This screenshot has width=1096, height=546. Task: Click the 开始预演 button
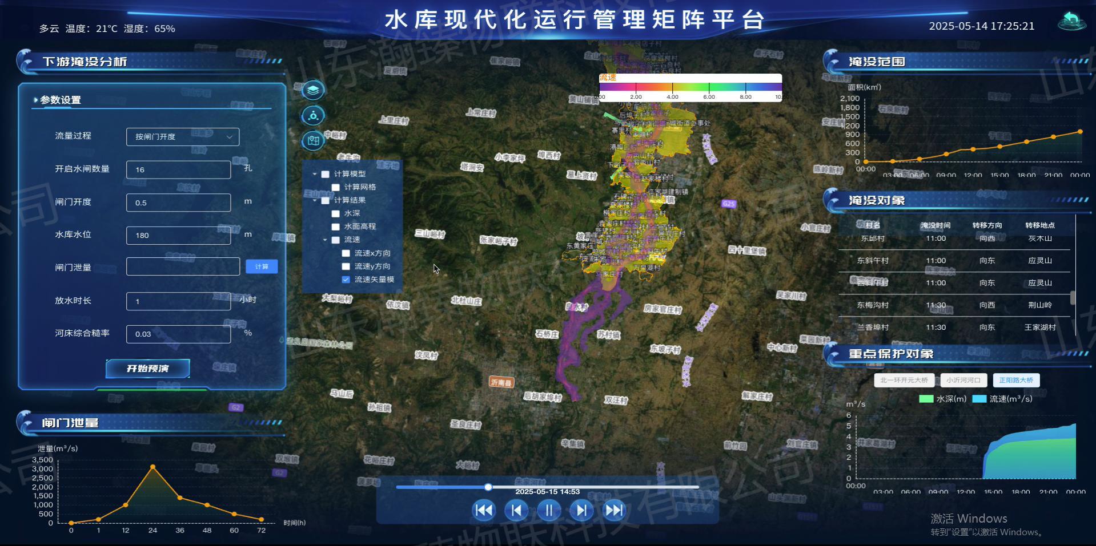148,369
